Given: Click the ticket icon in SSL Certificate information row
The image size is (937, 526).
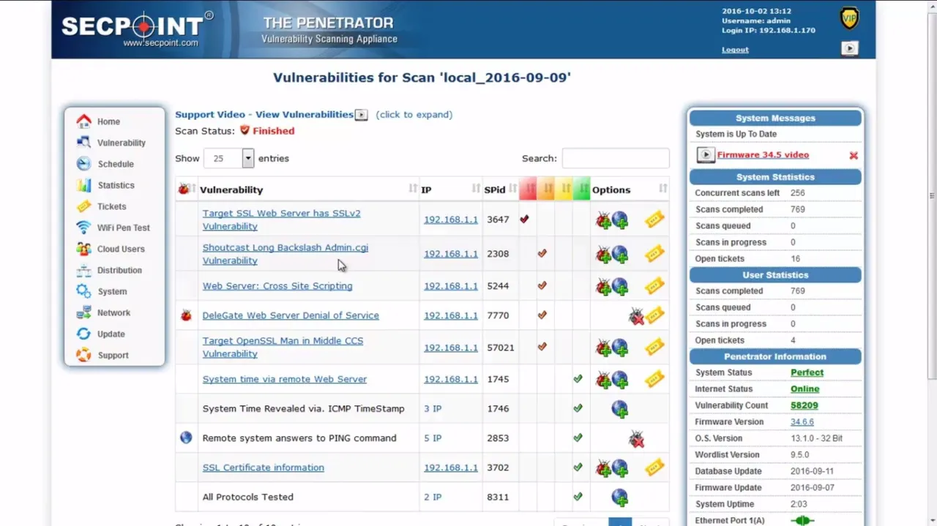Looking at the screenshot, I should (654, 467).
